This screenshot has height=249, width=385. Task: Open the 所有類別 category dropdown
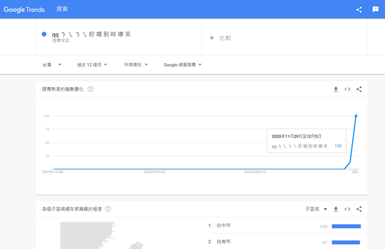[136, 65]
